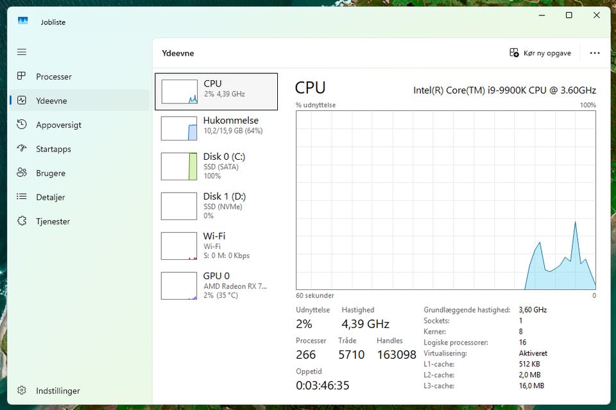Click the Kør ny opgave icon
The width and height of the screenshot is (616, 410).
[x=514, y=53]
